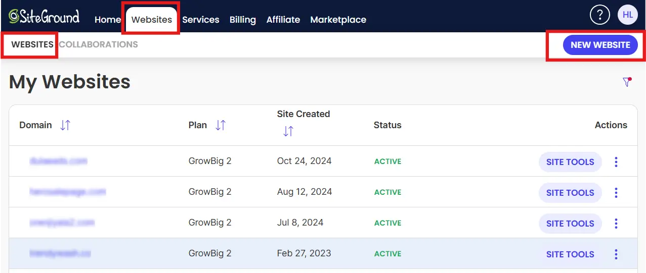Click ACTIVE status in Aug 12, 2024 row
646x273 pixels.
pyautogui.click(x=387, y=192)
